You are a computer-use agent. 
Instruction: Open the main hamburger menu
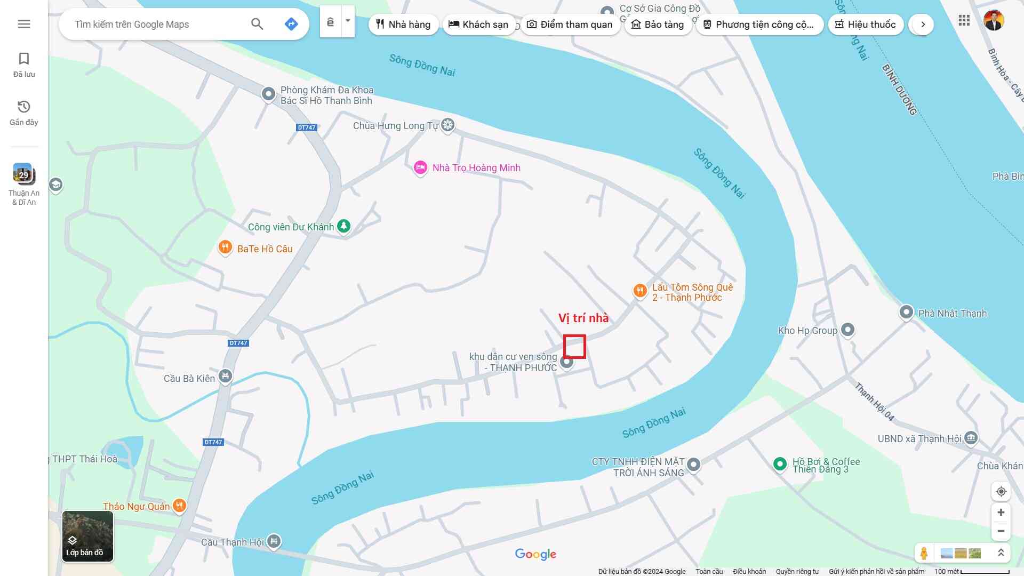point(23,24)
